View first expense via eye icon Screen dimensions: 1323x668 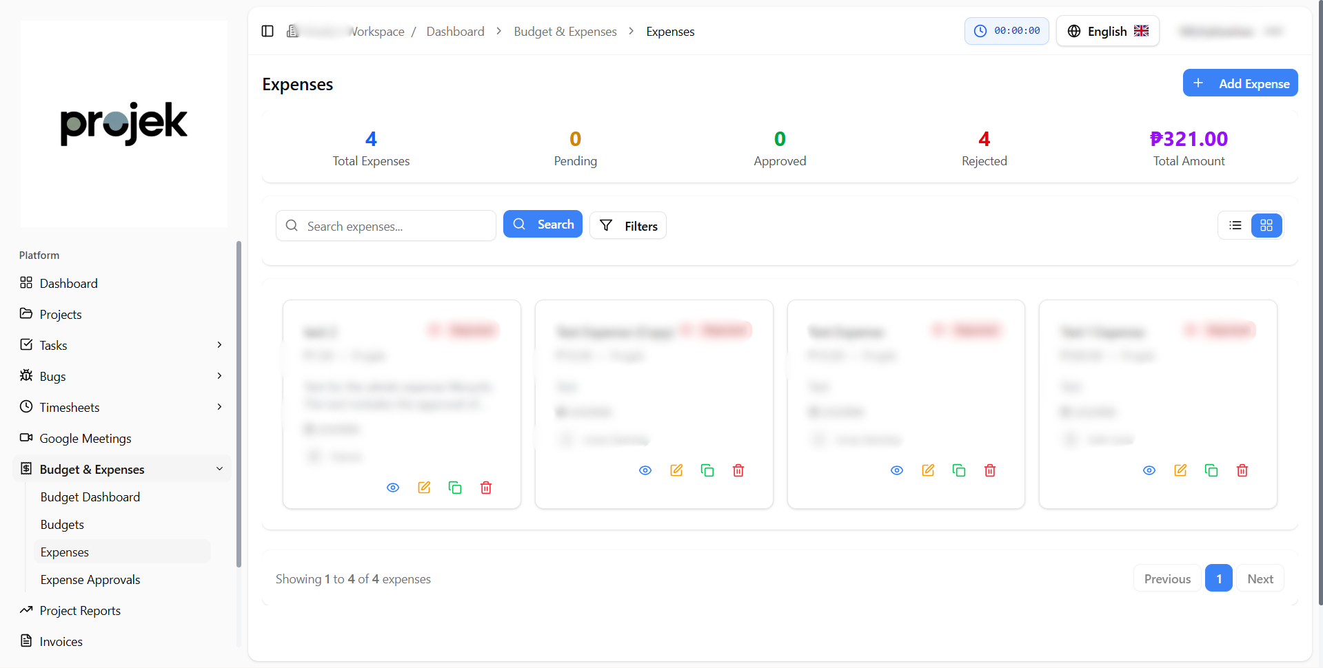pos(393,488)
